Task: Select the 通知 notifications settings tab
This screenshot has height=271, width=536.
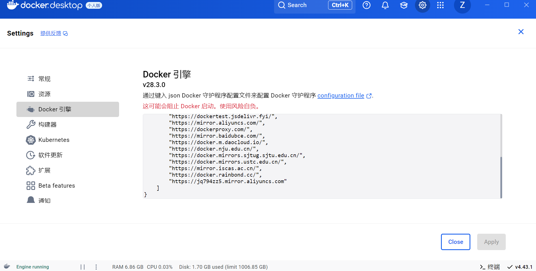Action: 68,201
